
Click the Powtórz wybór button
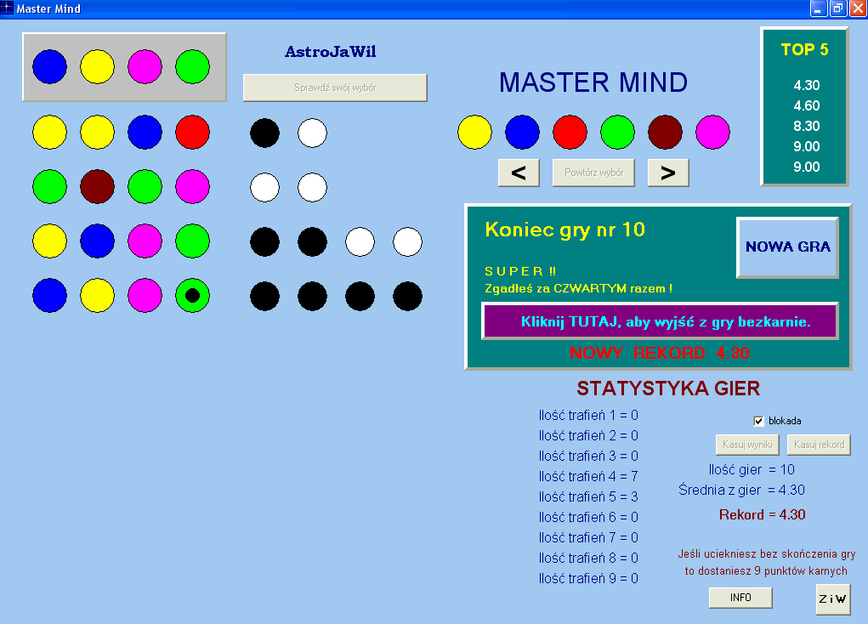coord(593,173)
